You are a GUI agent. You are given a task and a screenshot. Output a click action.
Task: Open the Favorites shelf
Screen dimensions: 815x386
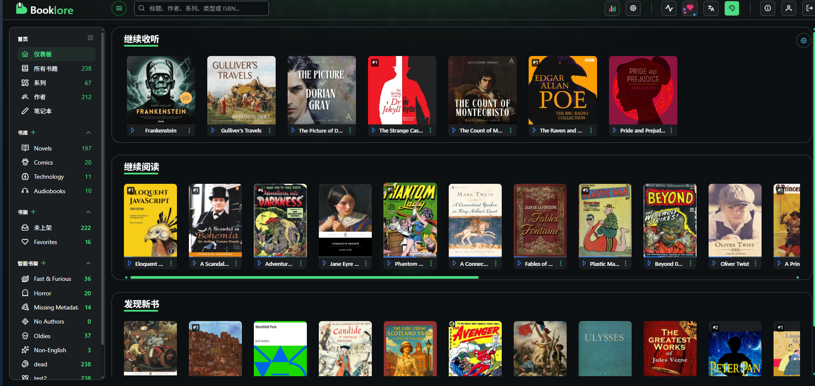(x=45, y=242)
